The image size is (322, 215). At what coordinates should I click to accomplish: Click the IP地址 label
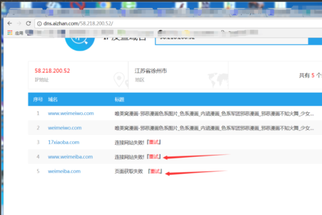coord(42,80)
